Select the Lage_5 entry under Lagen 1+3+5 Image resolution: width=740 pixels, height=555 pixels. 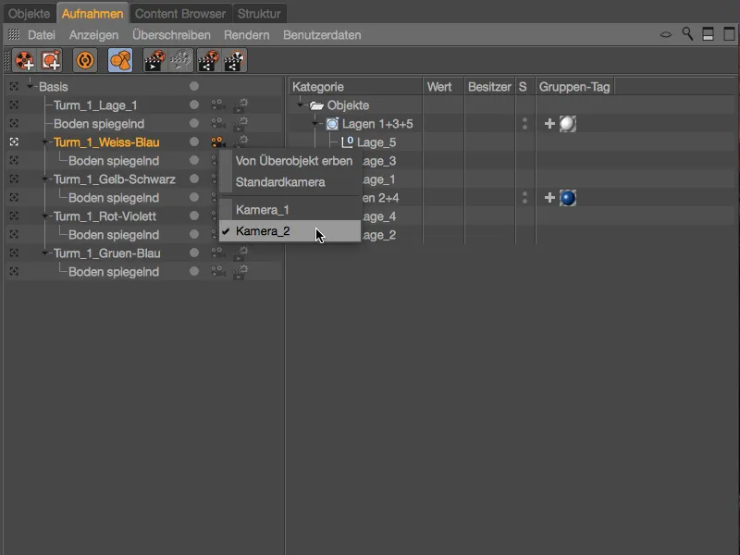[376, 142]
